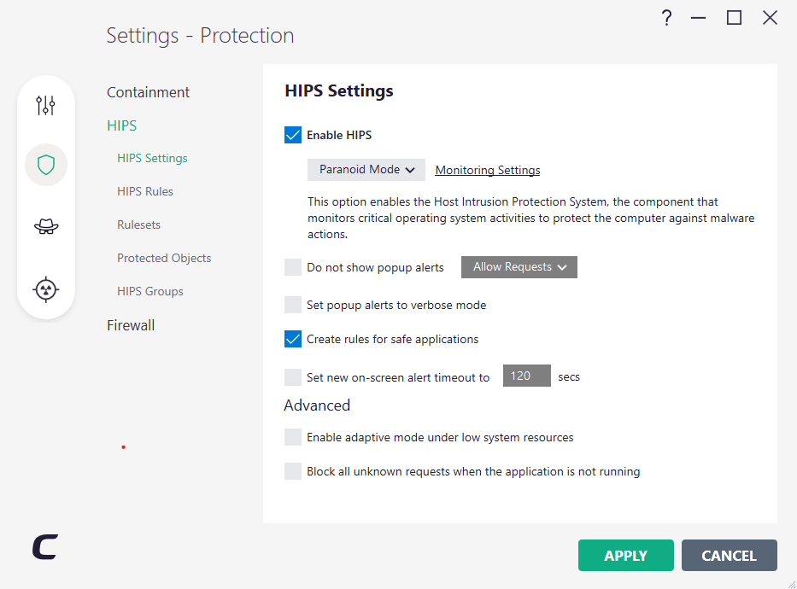Go to Protected Objects
The width and height of the screenshot is (797, 589).
point(164,258)
